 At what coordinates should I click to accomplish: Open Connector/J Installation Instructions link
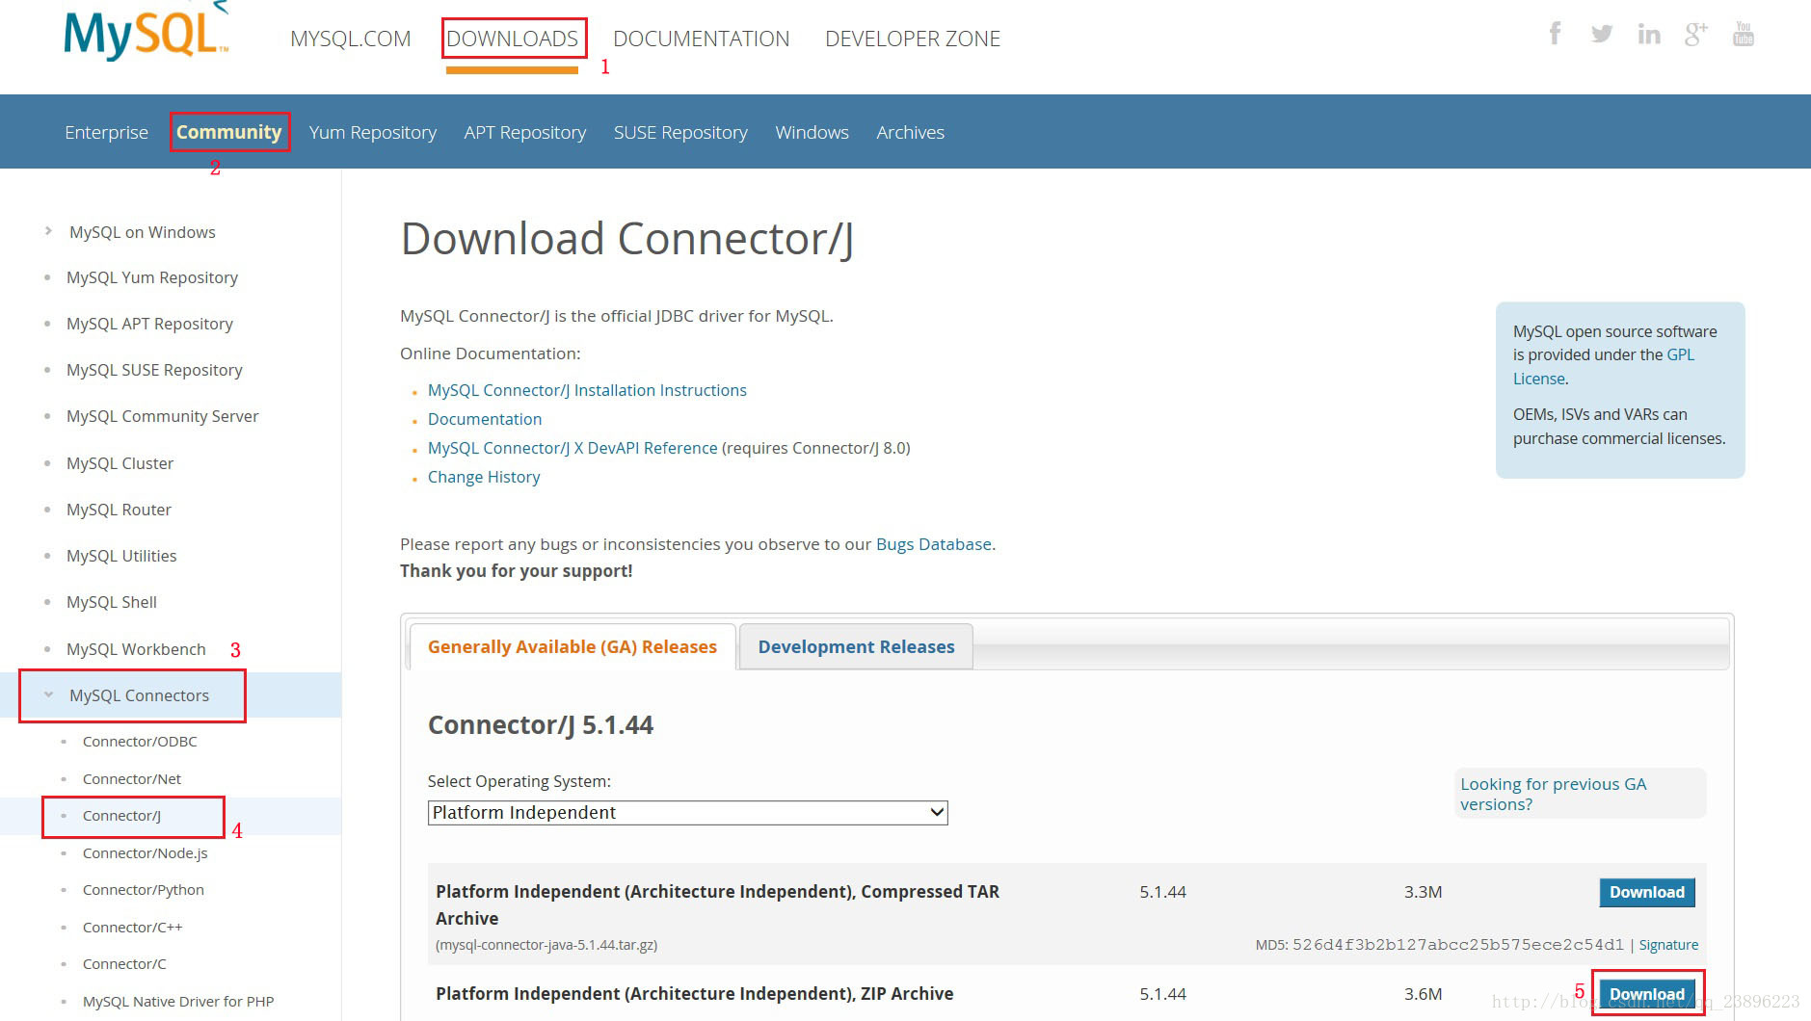pyautogui.click(x=587, y=390)
